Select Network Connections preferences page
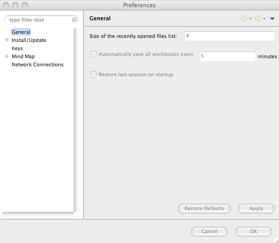This screenshot has width=279, height=243. coord(37,65)
